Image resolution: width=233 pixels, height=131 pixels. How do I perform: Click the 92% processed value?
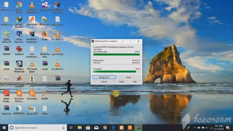[138, 69]
